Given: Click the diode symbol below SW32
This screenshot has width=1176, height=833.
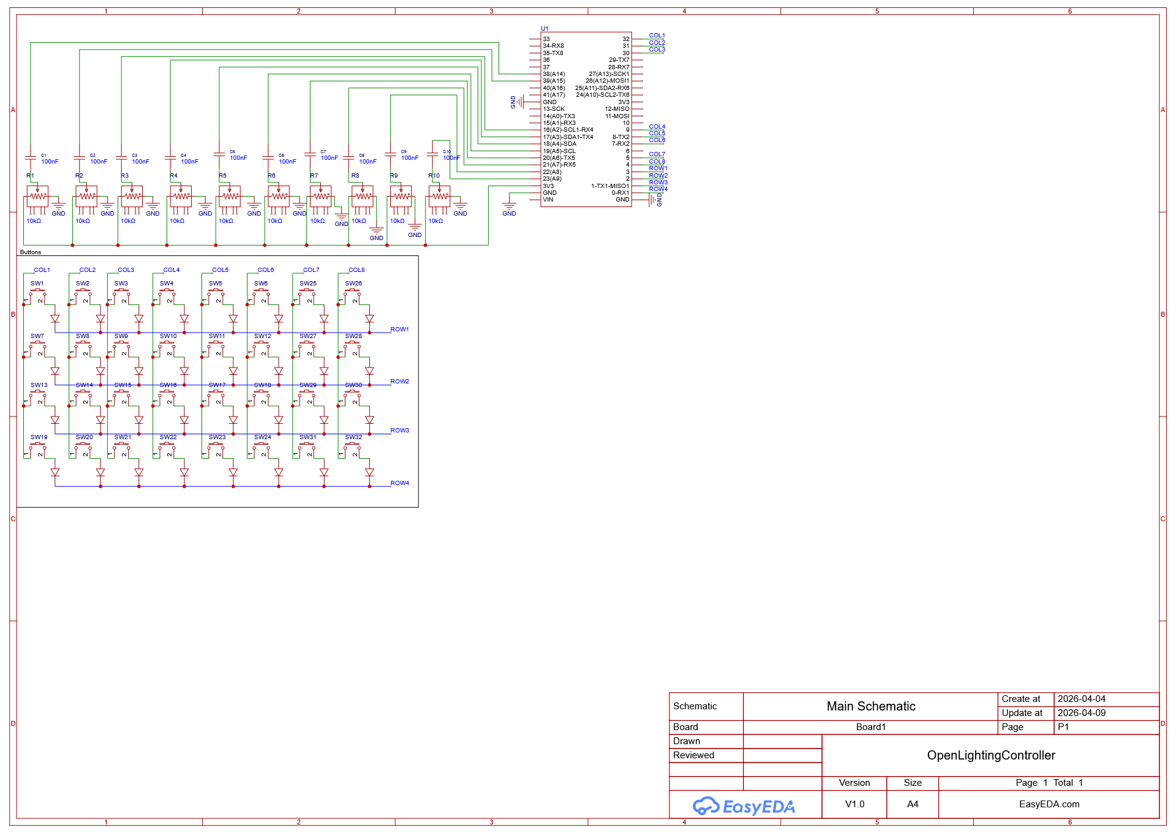Looking at the screenshot, I should point(369,473).
